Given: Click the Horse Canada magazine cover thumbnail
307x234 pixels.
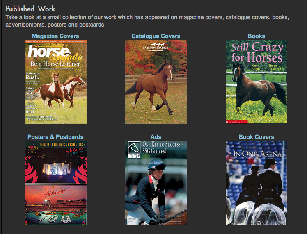Looking at the screenshot, I should (x=56, y=82).
